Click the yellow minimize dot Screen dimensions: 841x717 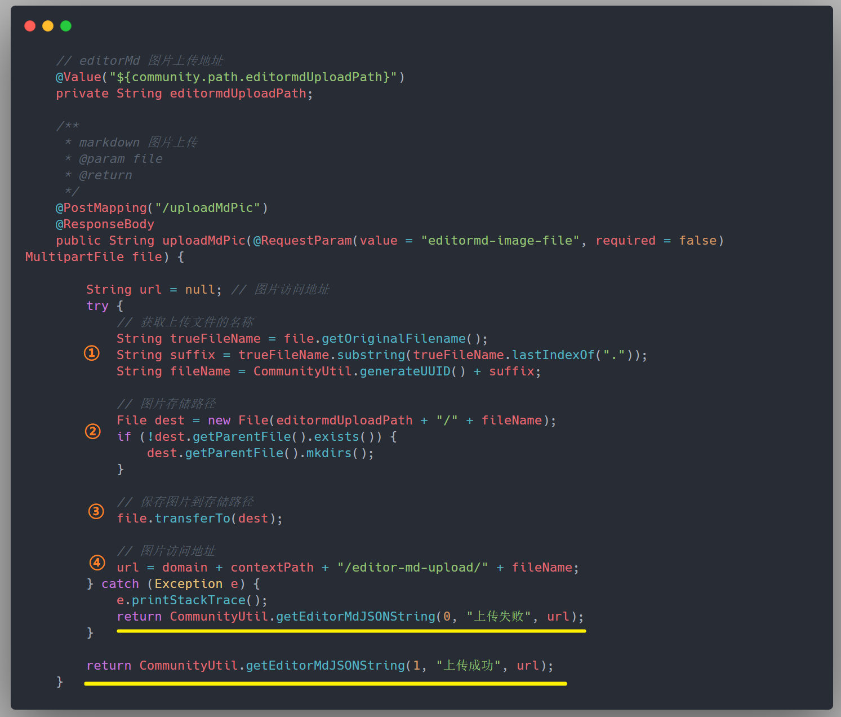(48, 26)
